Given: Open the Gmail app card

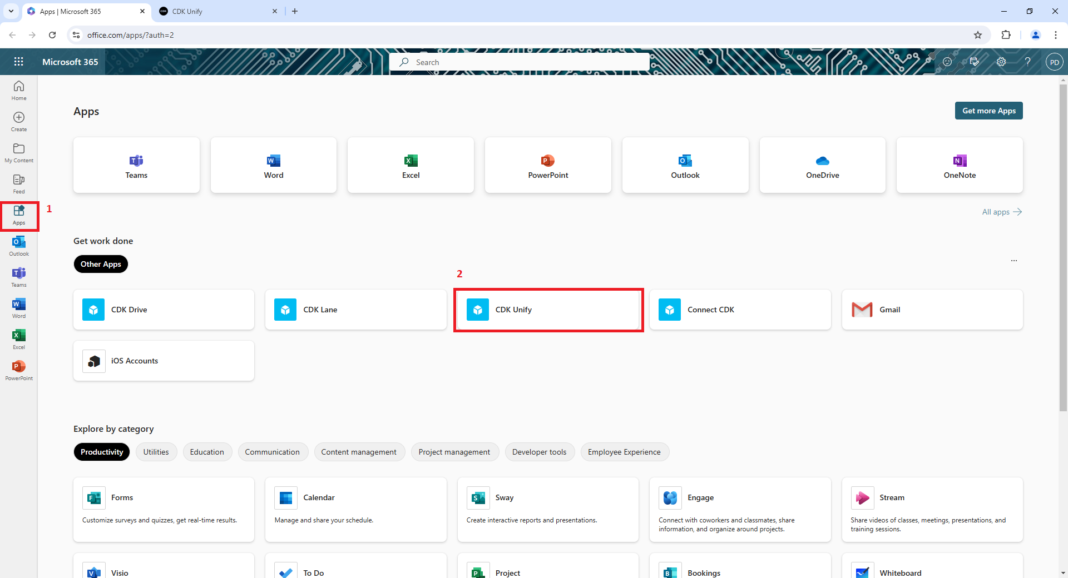Looking at the screenshot, I should (x=932, y=310).
